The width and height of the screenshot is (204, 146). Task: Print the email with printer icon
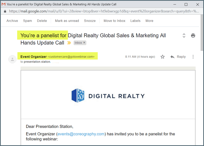coord(193,36)
